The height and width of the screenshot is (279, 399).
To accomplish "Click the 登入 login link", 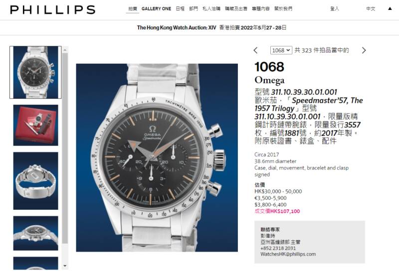I will point(335,8).
